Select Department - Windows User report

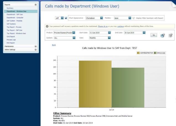click(21, 11)
